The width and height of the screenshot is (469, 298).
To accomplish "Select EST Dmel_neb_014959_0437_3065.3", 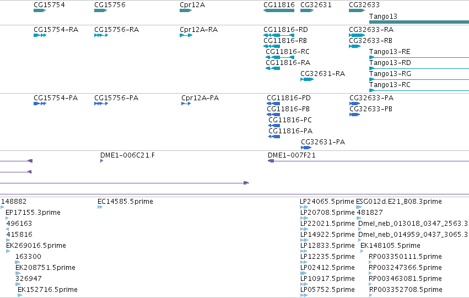I will (x=360, y=240).
